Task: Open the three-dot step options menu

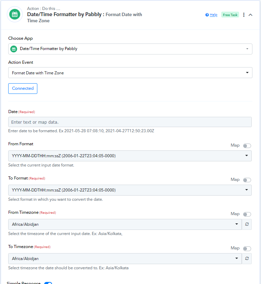Action: click(x=244, y=15)
